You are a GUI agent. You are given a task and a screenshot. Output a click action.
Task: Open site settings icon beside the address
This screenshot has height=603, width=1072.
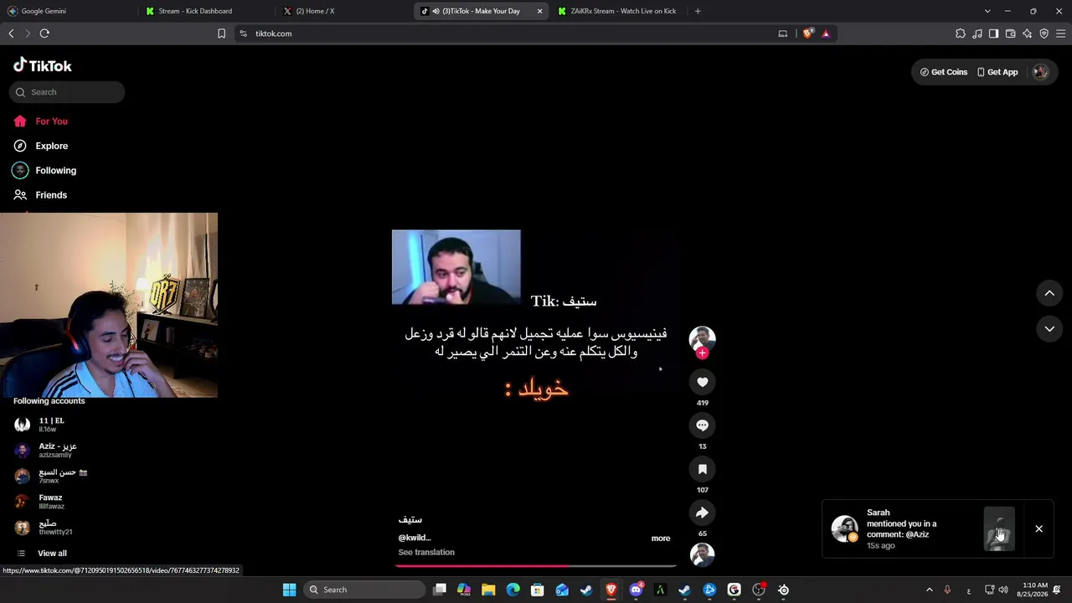coord(243,33)
